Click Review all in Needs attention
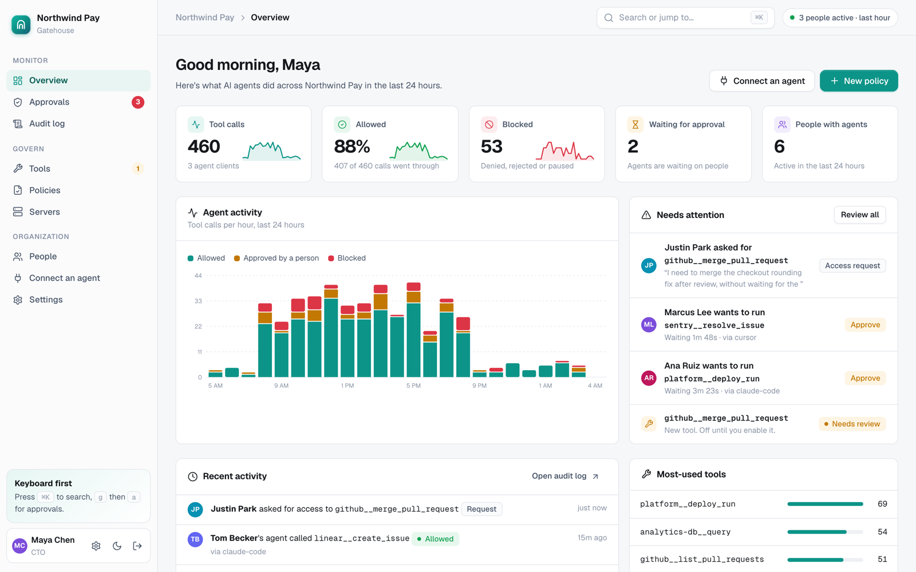 coord(860,215)
